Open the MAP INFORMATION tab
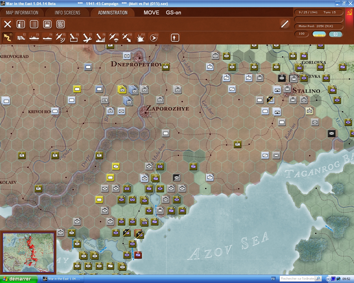The image size is (354, 283). click(22, 13)
